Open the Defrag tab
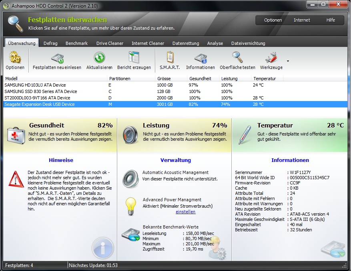Screen dimensions: 351x271 pos(50,43)
